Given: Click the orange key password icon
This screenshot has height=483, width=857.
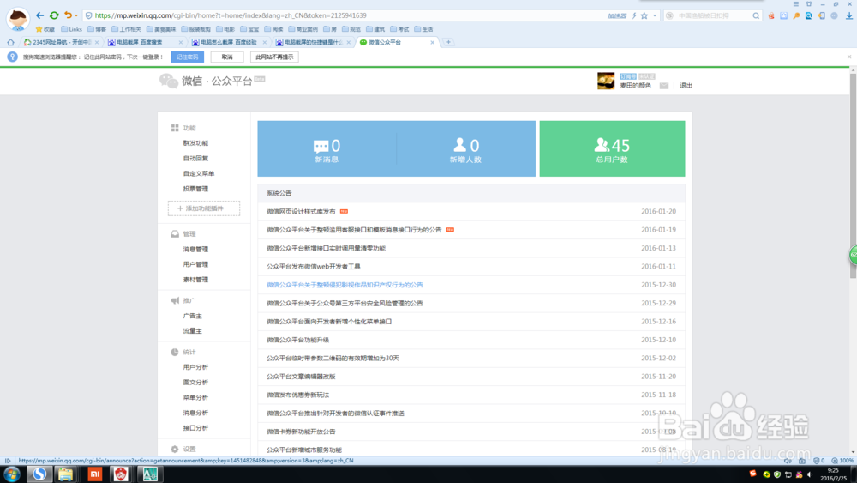Looking at the screenshot, I should coord(796,15).
